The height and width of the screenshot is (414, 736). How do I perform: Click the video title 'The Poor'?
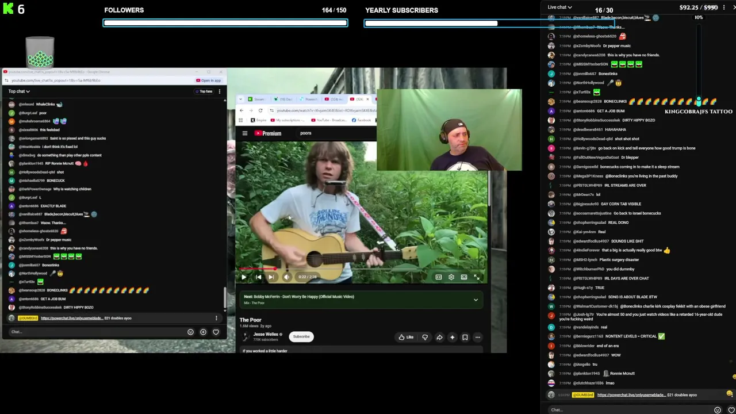[251, 320]
